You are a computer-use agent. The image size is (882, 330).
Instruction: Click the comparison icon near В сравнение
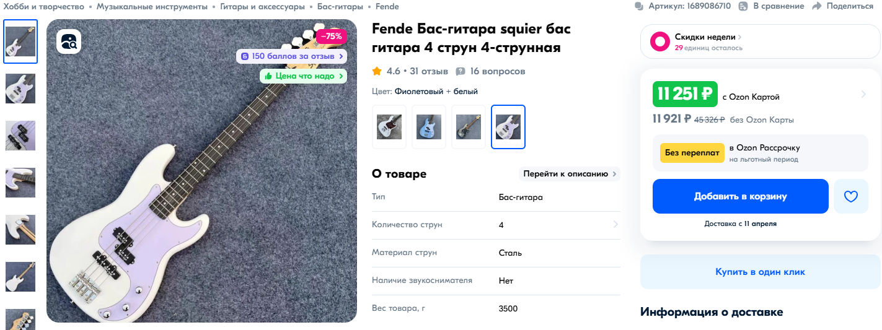(x=744, y=6)
